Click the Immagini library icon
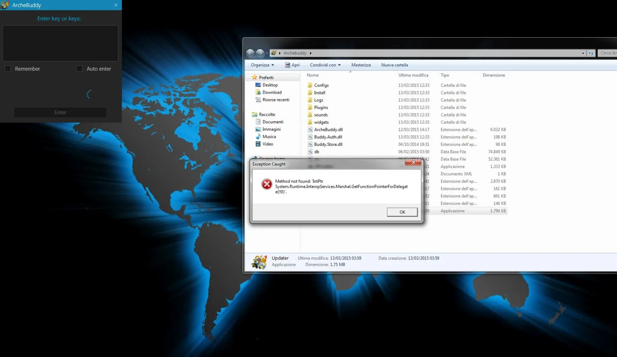Image resolution: width=617 pixels, height=357 pixels. click(258, 129)
